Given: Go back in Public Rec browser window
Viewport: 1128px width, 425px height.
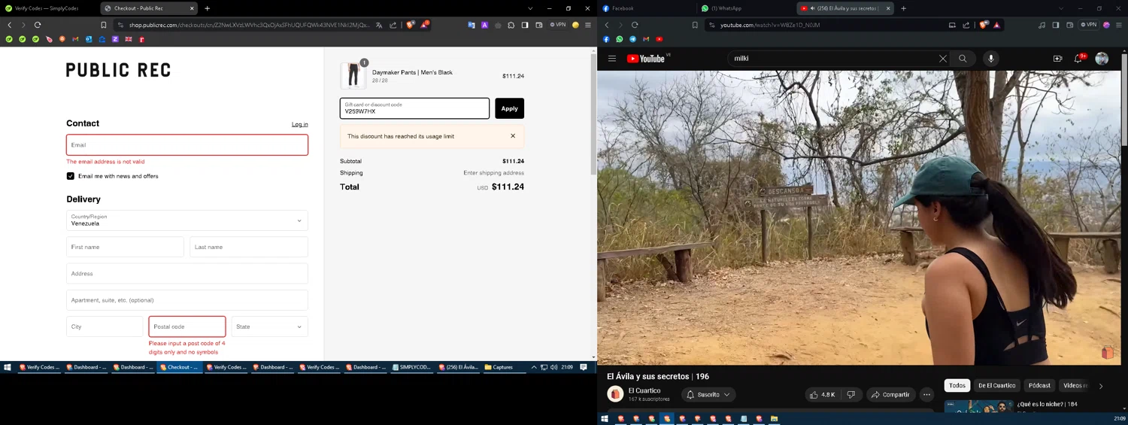Looking at the screenshot, I should (10, 25).
